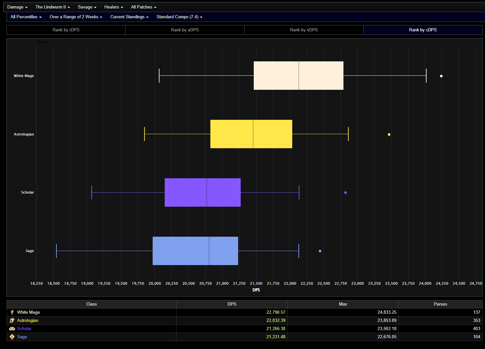Click the Astrologian class icon
The image size is (485, 349).
(x=12, y=321)
